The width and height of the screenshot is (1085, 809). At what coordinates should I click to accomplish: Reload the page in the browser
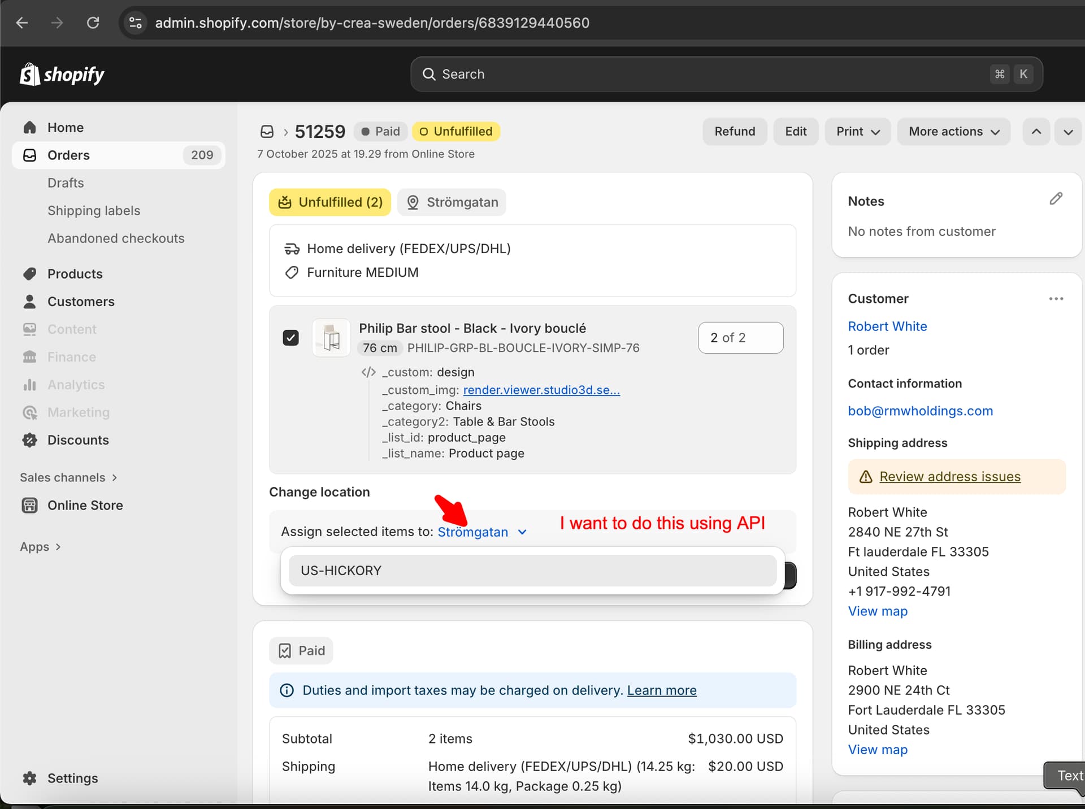tap(93, 23)
